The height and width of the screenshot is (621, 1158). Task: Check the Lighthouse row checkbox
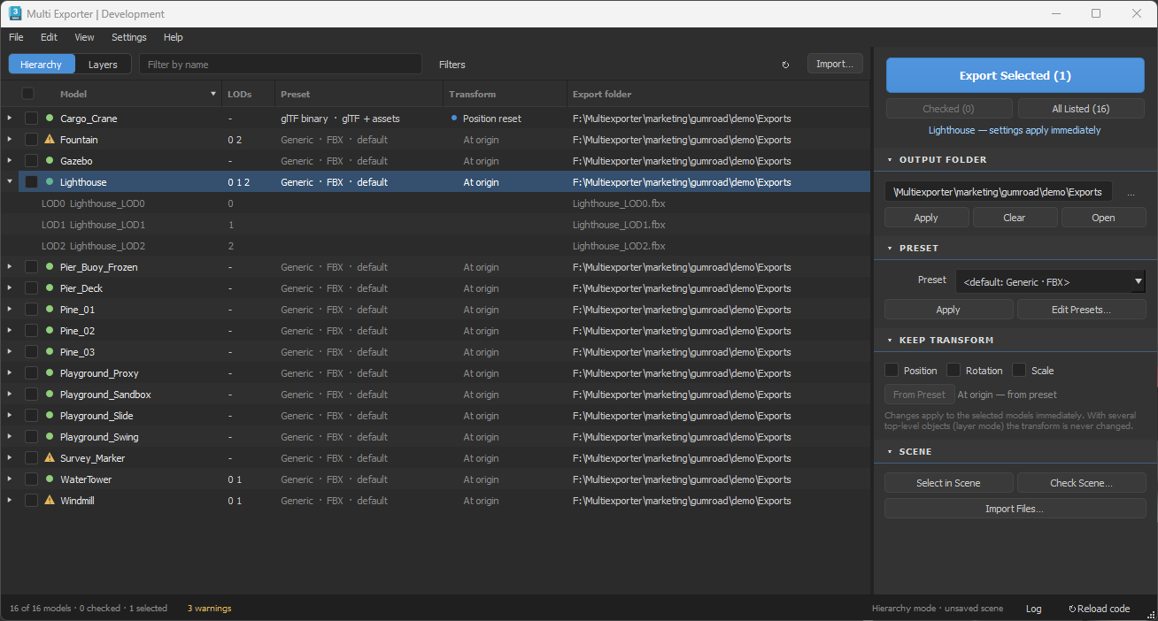coord(31,182)
